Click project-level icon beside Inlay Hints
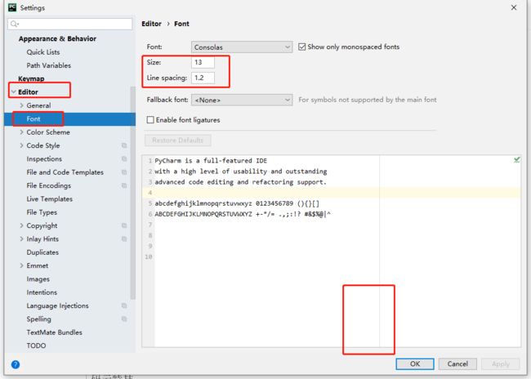The image size is (531, 379). tap(124, 239)
